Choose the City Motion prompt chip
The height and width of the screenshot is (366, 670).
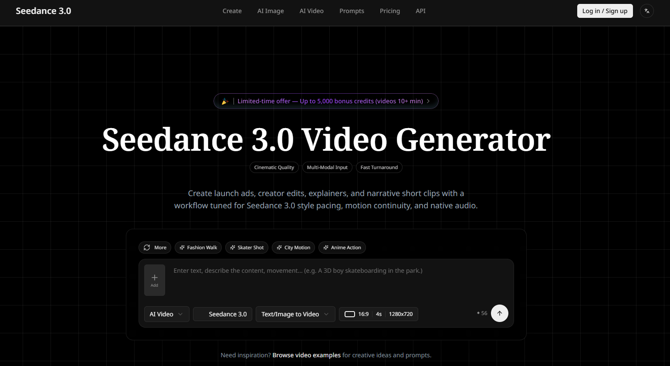tap(293, 247)
